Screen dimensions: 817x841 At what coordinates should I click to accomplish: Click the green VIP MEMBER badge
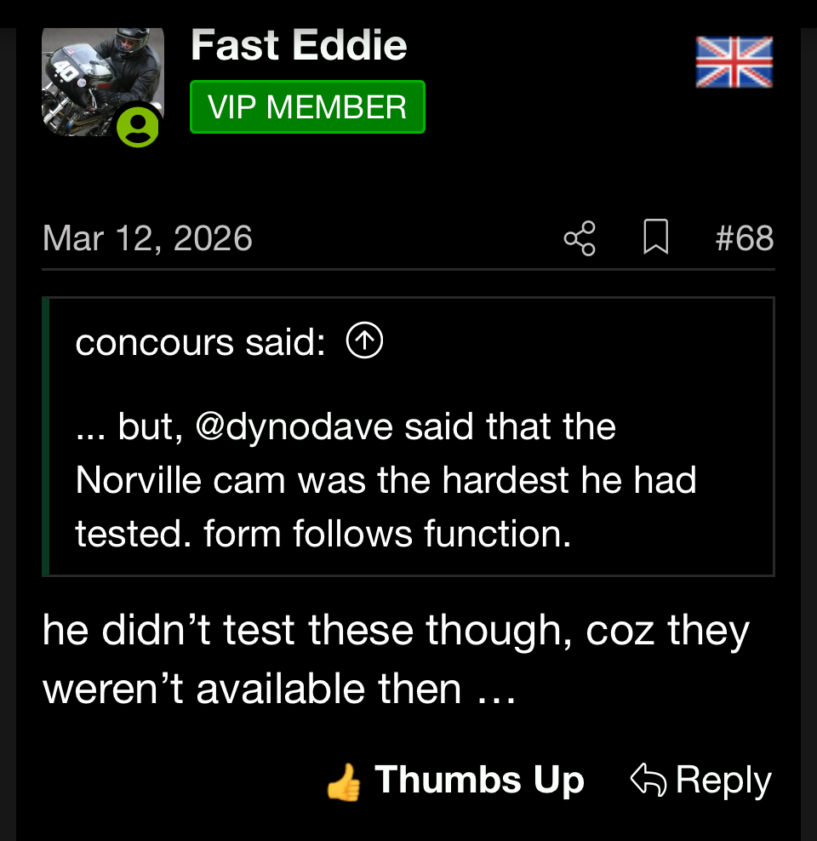[307, 107]
